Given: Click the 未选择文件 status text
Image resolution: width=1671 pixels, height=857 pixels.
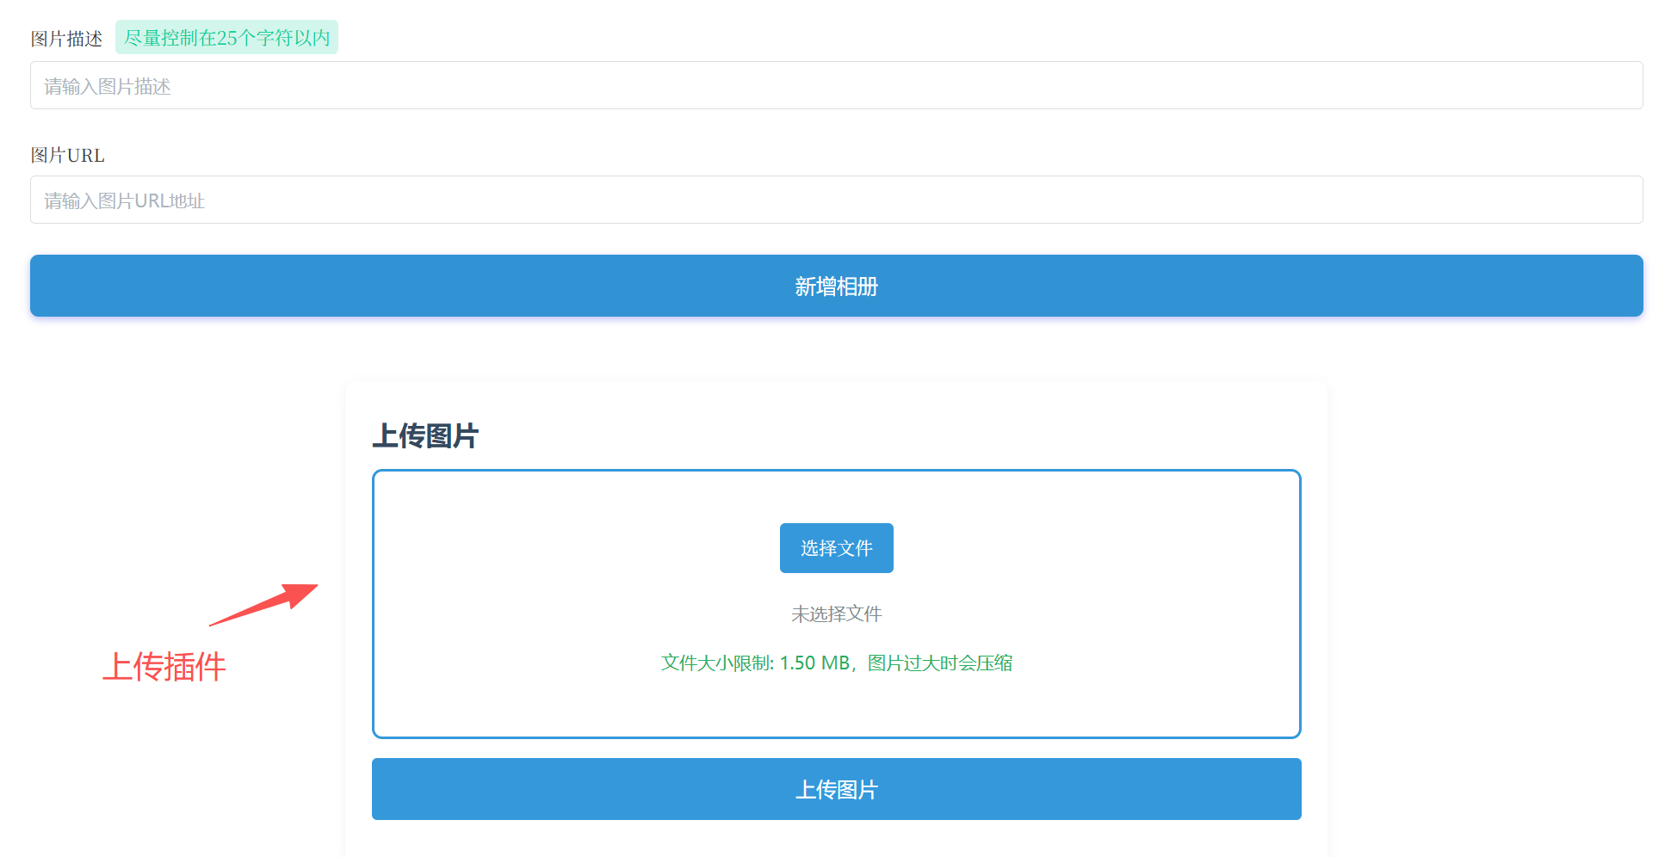Looking at the screenshot, I should [x=836, y=613].
